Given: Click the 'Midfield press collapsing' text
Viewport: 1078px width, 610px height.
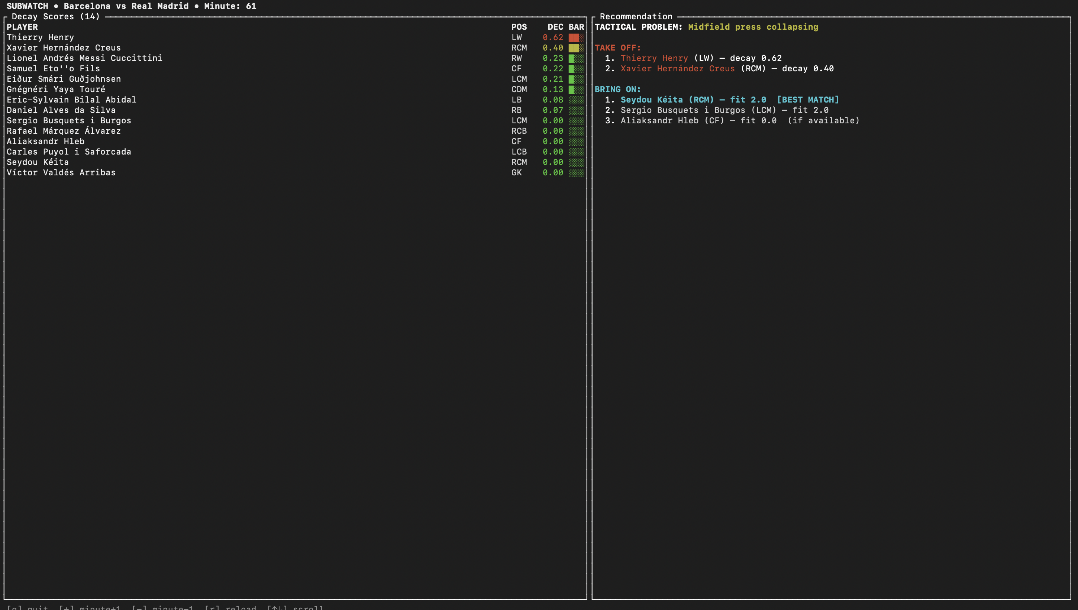Looking at the screenshot, I should [x=753, y=27].
